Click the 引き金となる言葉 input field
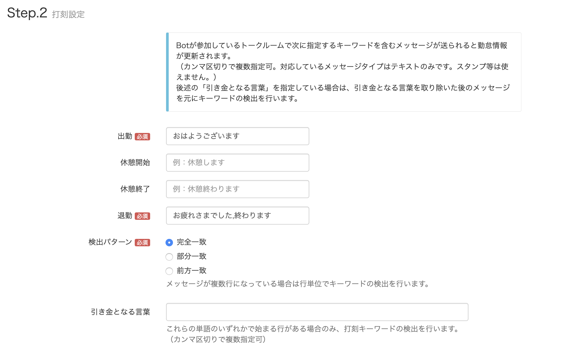The width and height of the screenshot is (565, 357). (317, 312)
